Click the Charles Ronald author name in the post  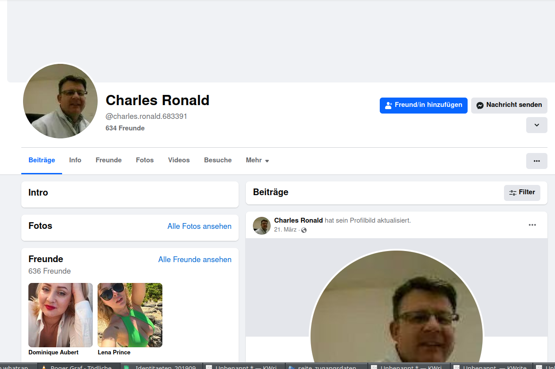pos(299,220)
